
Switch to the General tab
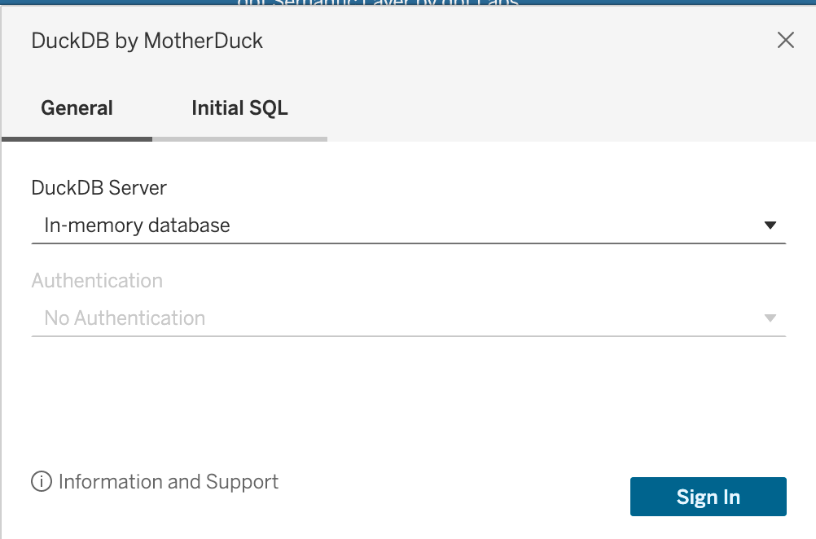point(77,108)
